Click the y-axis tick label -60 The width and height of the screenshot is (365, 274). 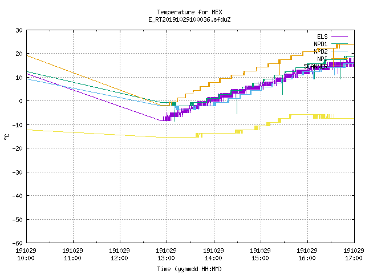point(18,243)
